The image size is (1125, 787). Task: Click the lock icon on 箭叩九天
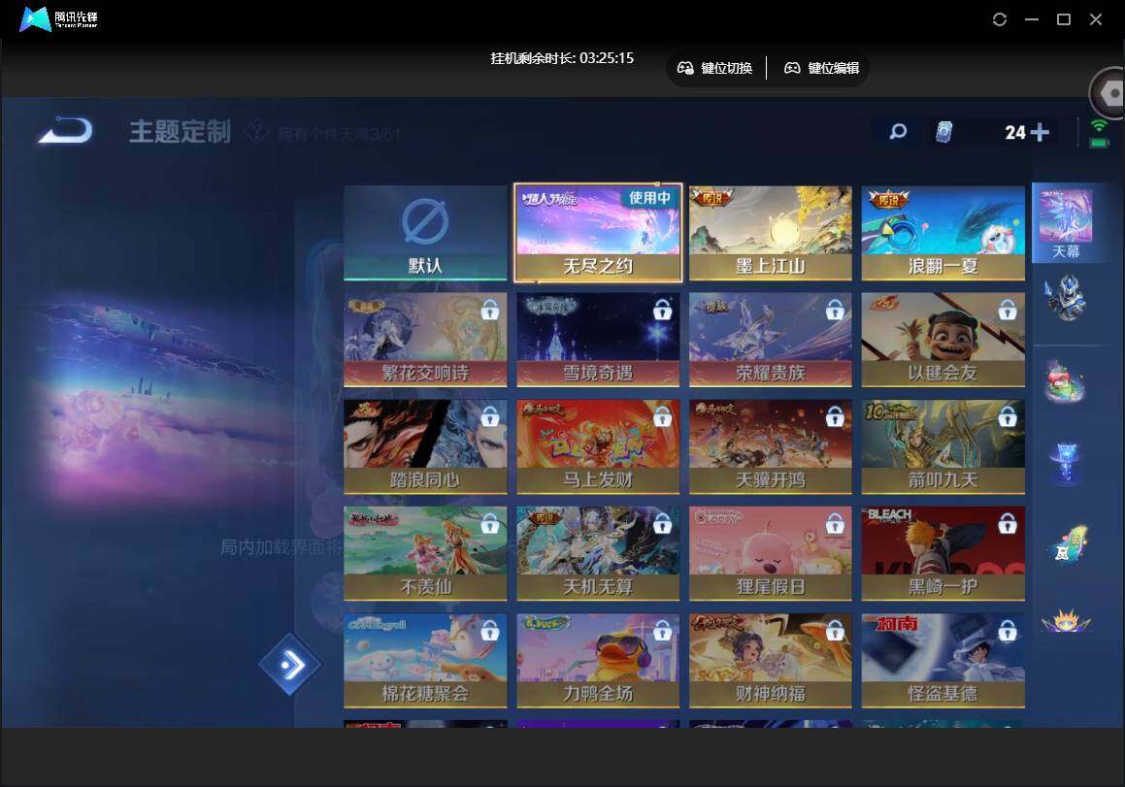pos(1008,417)
